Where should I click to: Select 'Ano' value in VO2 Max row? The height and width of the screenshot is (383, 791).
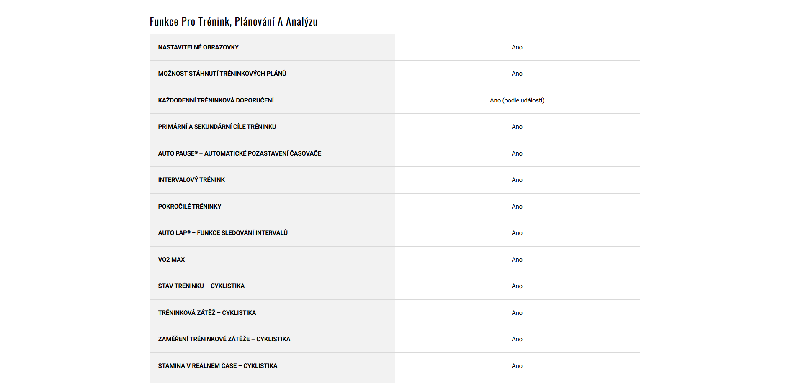(517, 260)
